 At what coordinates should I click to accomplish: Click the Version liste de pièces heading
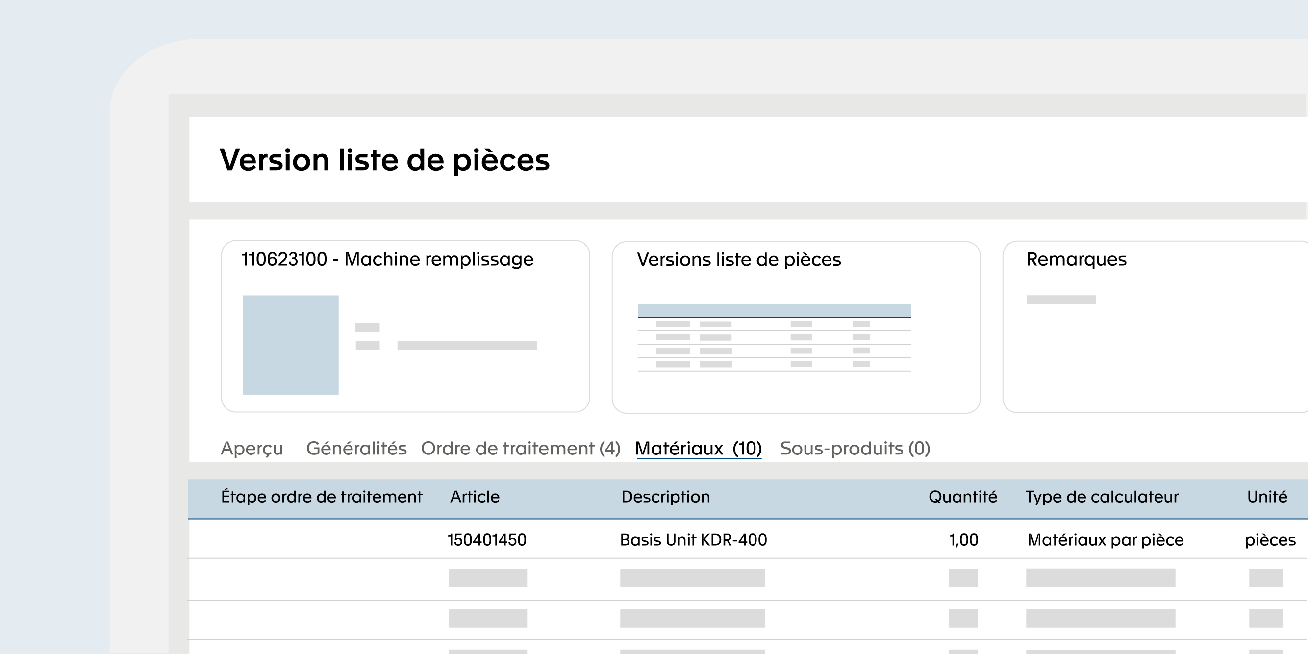click(x=384, y=160)
